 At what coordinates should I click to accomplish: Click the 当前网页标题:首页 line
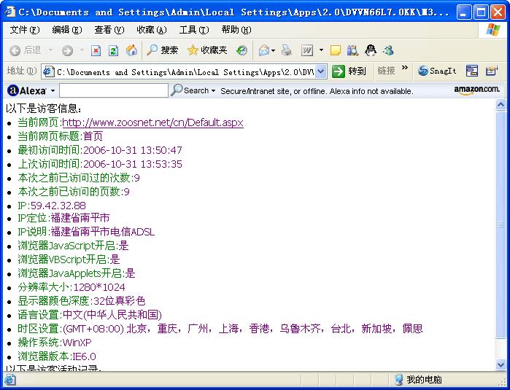(x=61, y=136)
